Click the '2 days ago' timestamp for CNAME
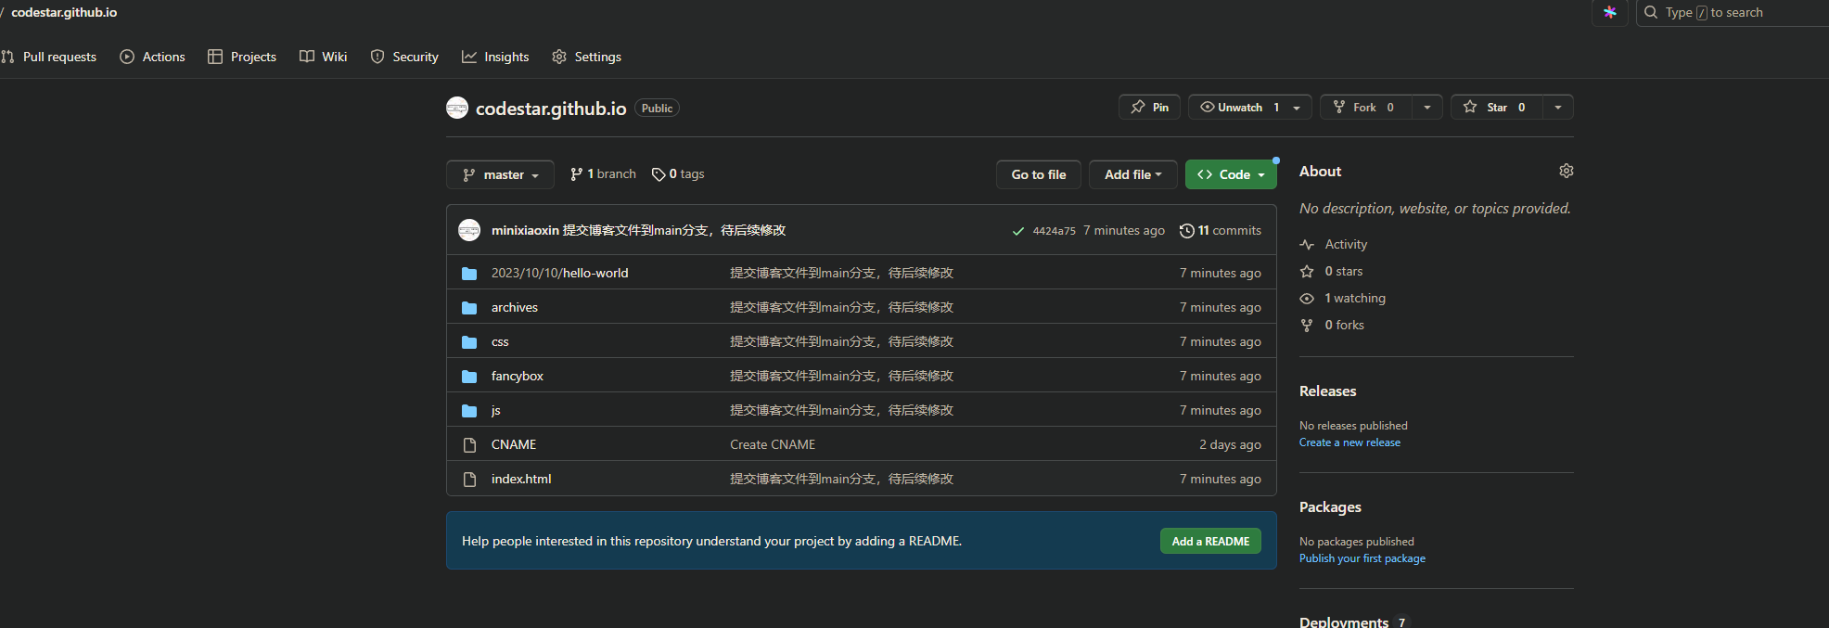This screenshot has width=1829, height=628. 1230,444
